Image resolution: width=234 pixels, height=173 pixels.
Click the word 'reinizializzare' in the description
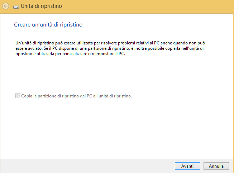click(75, 54)
